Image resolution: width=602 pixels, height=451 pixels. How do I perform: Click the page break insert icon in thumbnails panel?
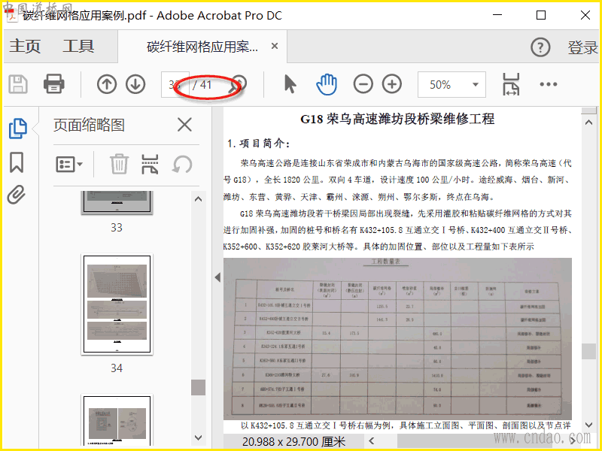click(x=150, y=164)
